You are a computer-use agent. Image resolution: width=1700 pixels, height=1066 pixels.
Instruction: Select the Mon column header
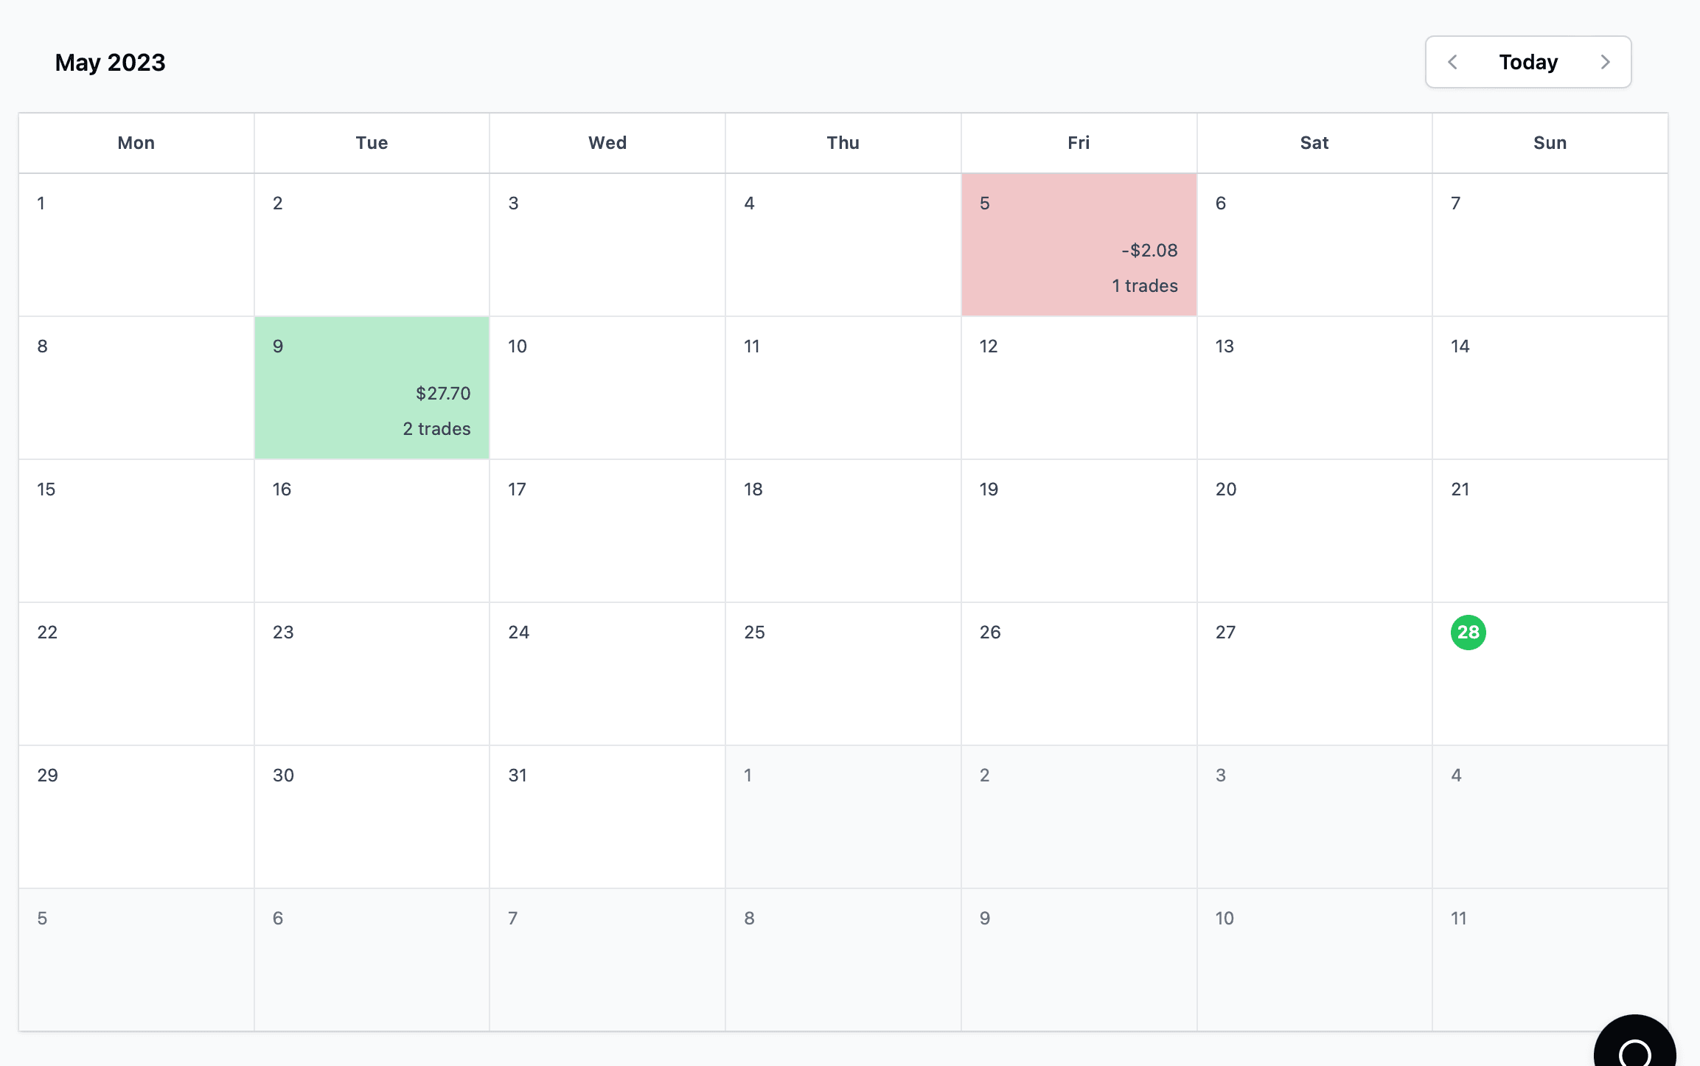[136, 143]
